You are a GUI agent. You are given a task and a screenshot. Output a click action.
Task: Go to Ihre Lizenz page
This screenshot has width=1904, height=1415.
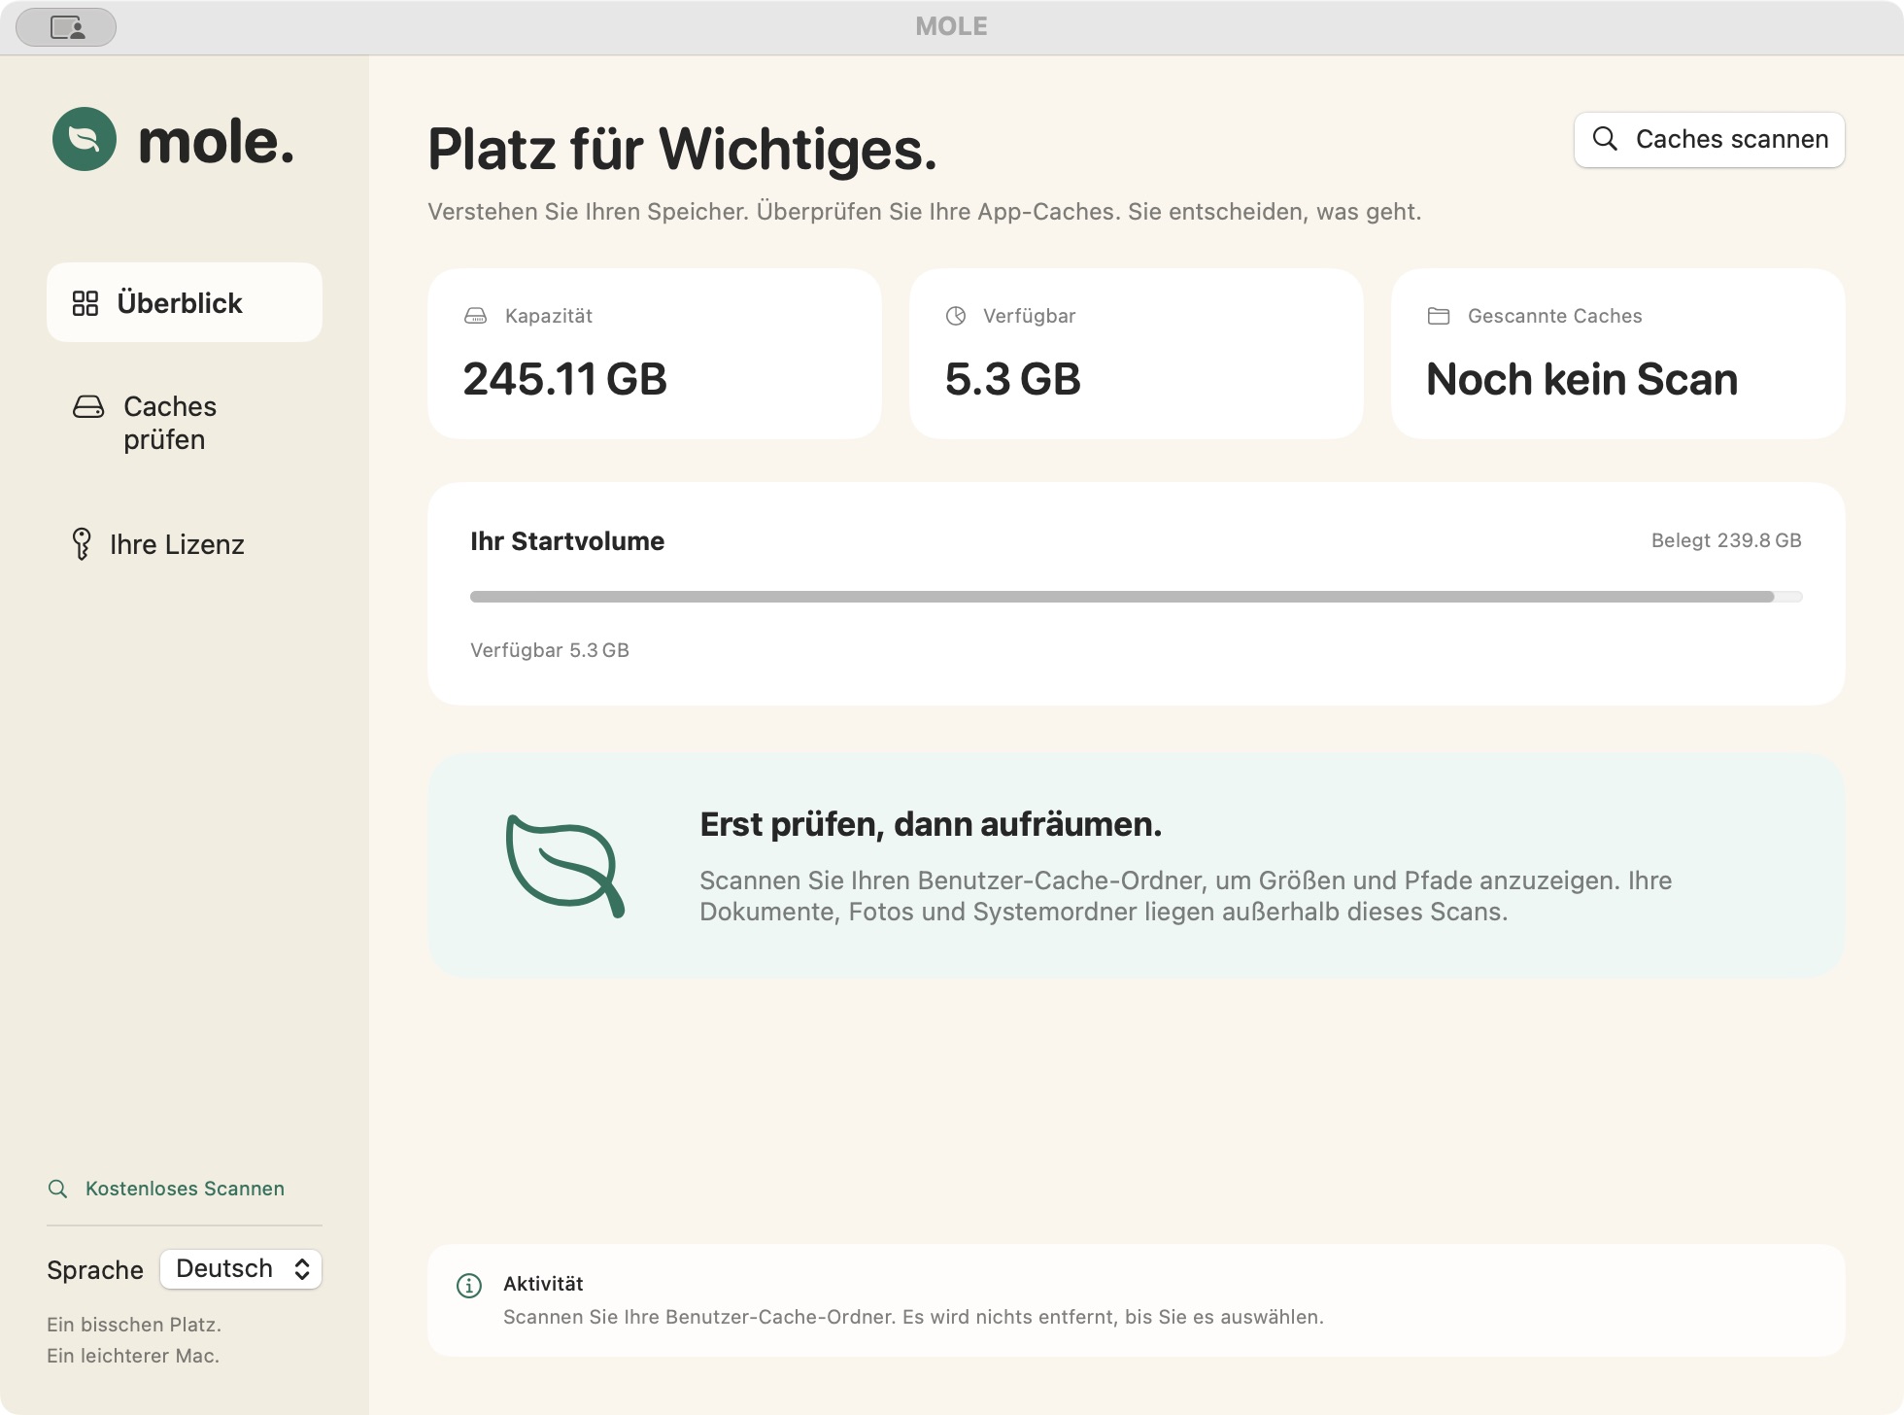coord(185,544)
